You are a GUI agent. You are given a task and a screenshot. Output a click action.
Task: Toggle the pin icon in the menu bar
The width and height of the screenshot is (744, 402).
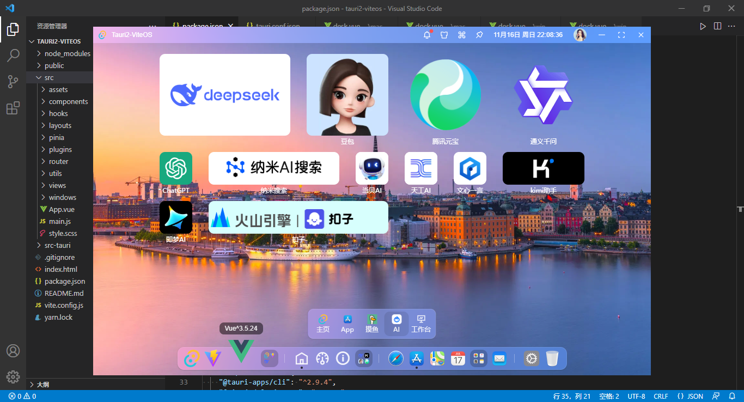click(479, 34)
